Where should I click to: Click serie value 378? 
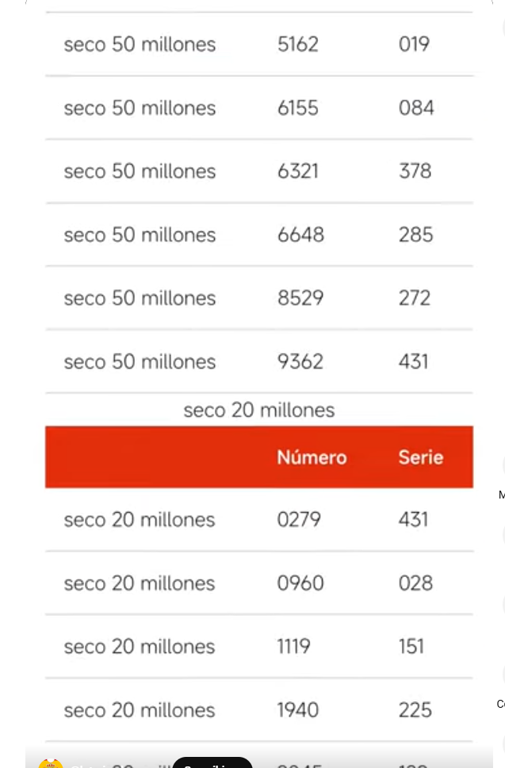click(415, 171)
